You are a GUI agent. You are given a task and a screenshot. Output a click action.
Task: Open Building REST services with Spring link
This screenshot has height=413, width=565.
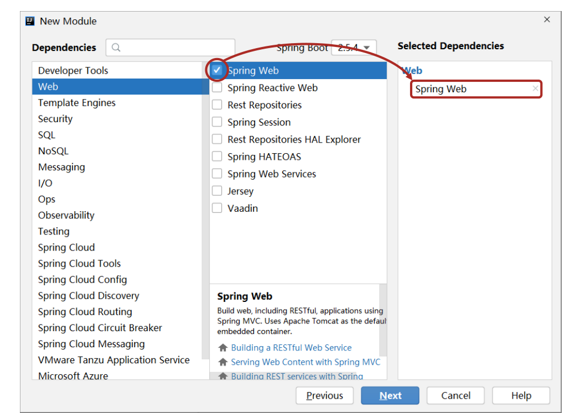297,376
